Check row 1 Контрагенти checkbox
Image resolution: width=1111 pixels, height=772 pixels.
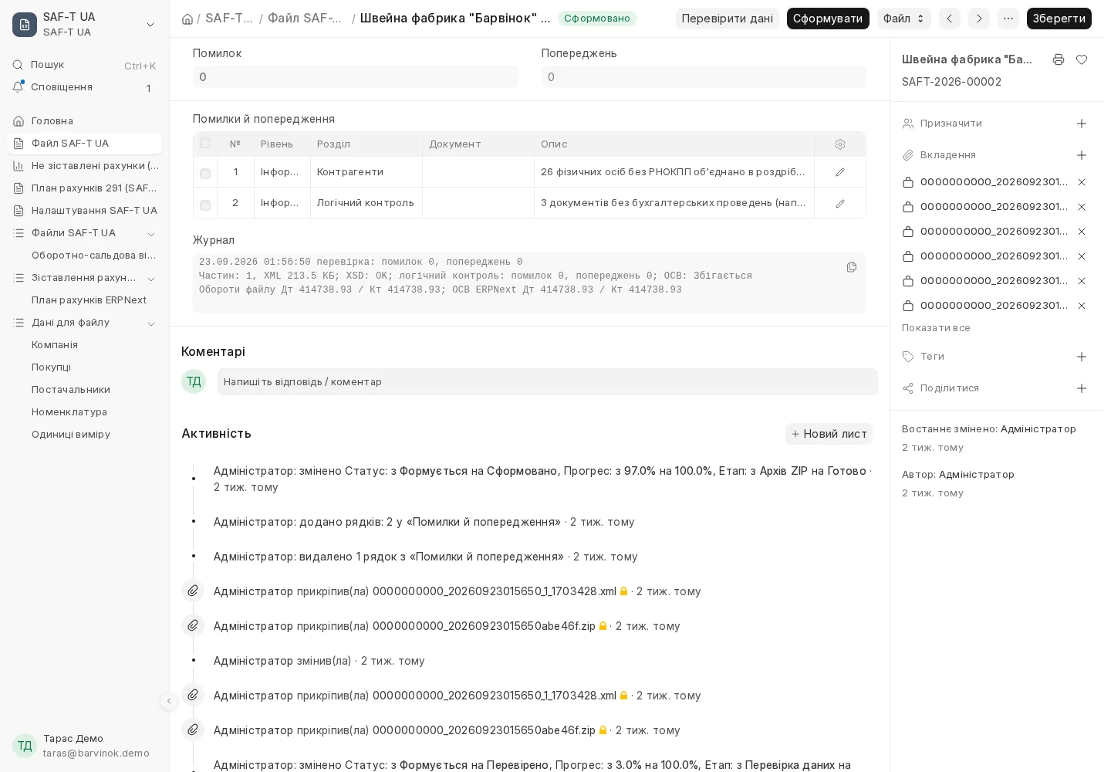coord(205,174)
